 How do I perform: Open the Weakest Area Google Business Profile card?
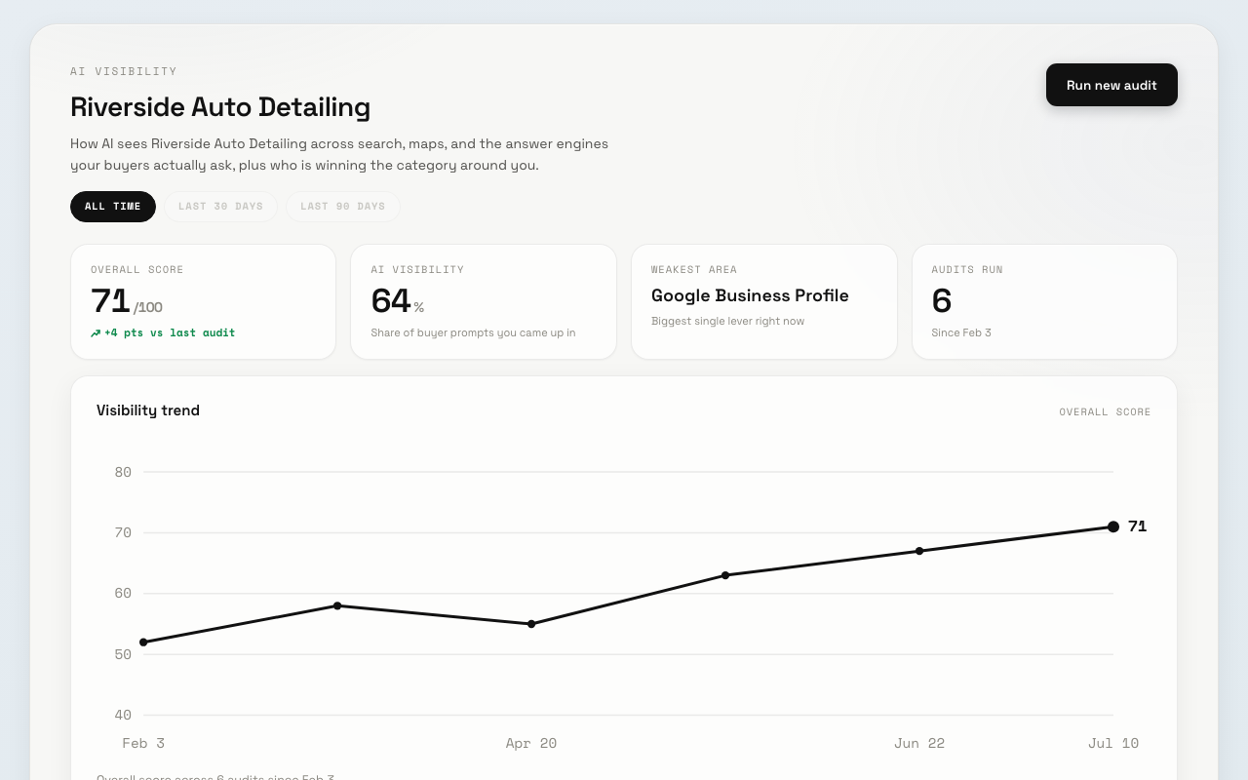pyautogui.click(x=764, y=301)
